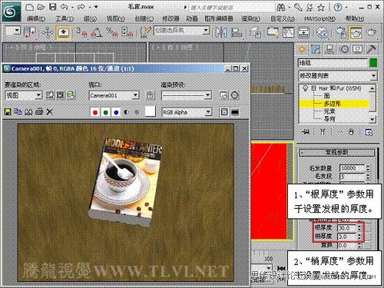Collapse the 常规参数 rollout
The width and height of the screenshot is (384, 288).
[337, 153]
